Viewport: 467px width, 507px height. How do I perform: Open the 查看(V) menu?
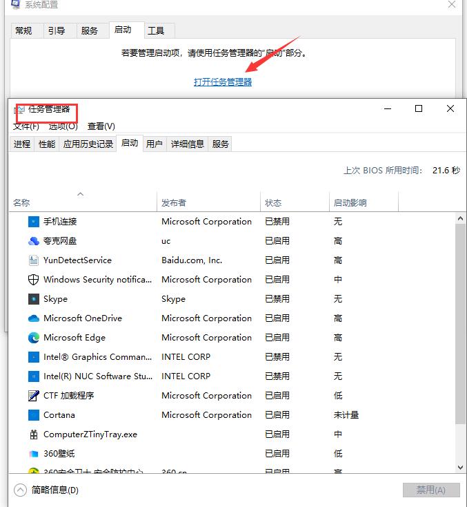[101, 126]
